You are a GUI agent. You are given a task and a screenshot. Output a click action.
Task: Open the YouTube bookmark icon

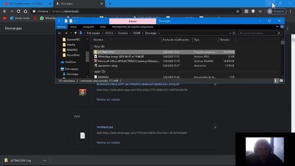[5, 18]
